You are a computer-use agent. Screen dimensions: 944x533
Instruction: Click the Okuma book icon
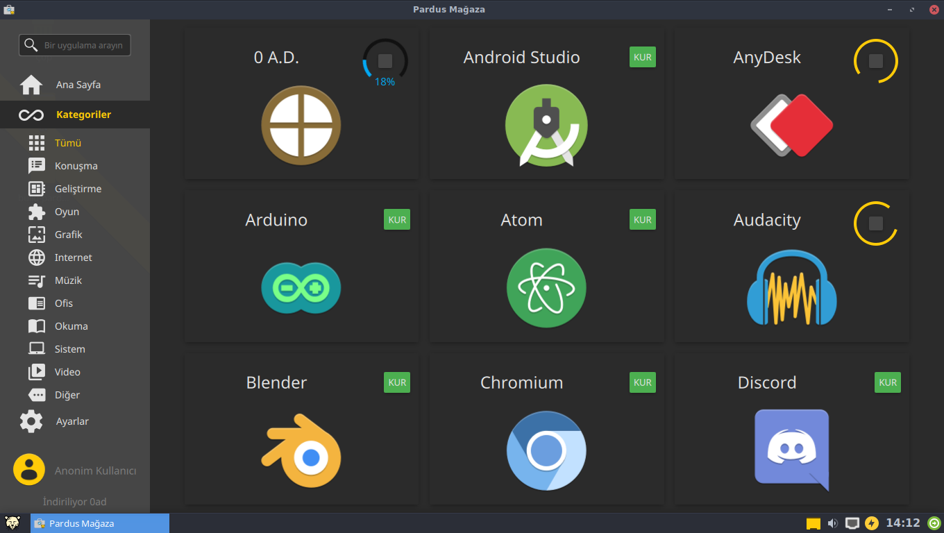coord(37,326)
